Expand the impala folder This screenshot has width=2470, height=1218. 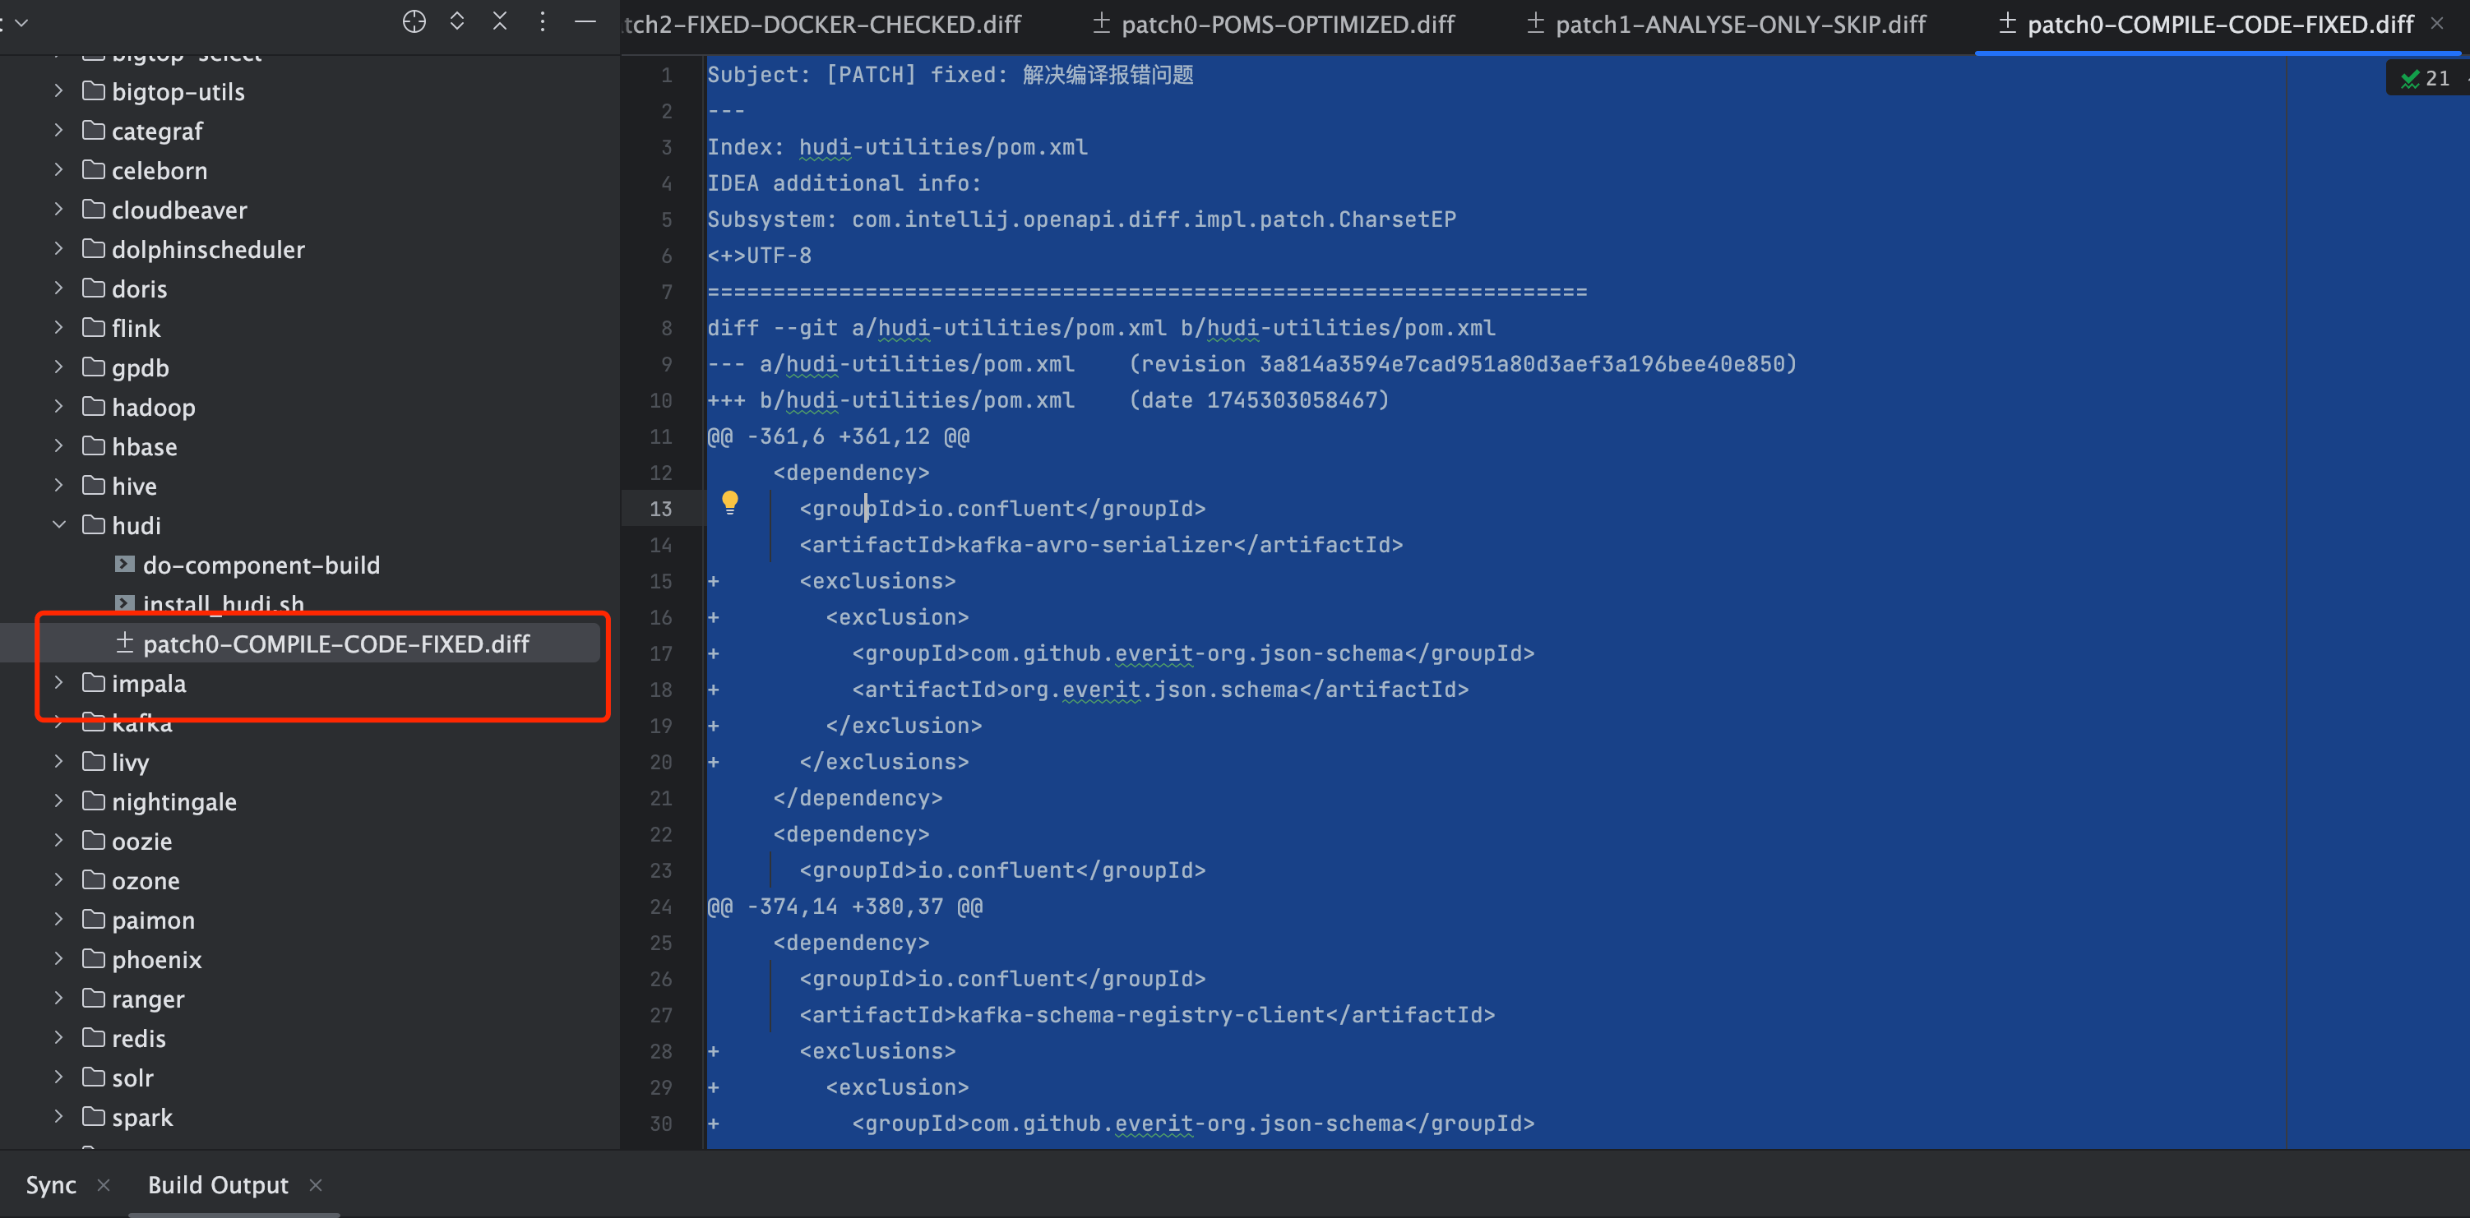click(x=58, y=682)
